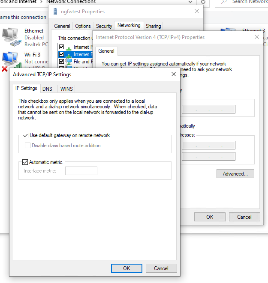Open address bar history dropdown arrow
The height and width of the screenshot is (283, 268).
pyautogui.click(x=190, y=2)
